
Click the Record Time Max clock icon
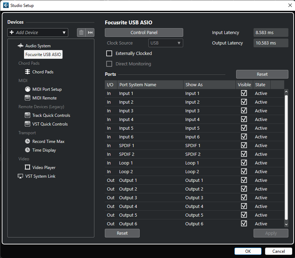(28, 141)
